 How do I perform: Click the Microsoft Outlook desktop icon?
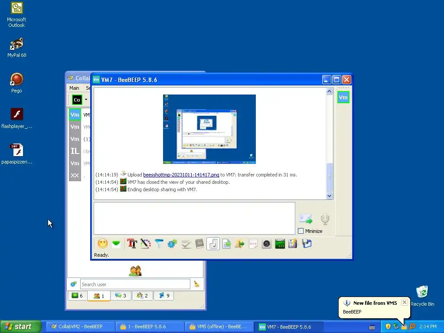16,15
